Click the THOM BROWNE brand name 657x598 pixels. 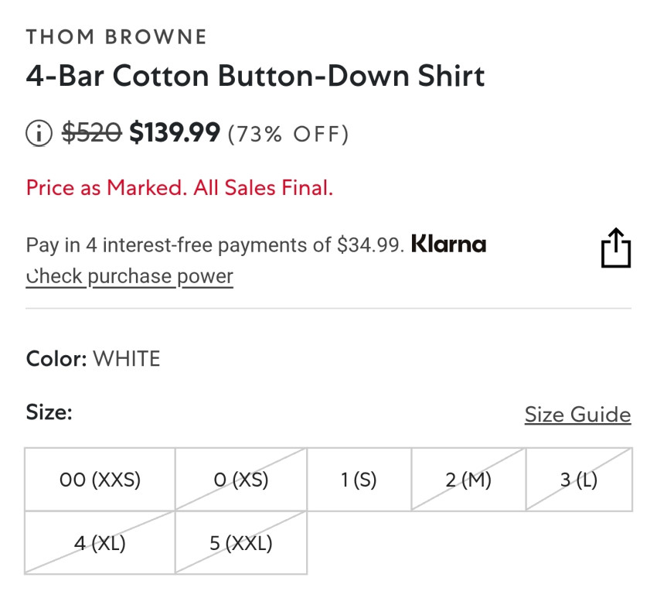pyautogui.click(x=117, y=36)
